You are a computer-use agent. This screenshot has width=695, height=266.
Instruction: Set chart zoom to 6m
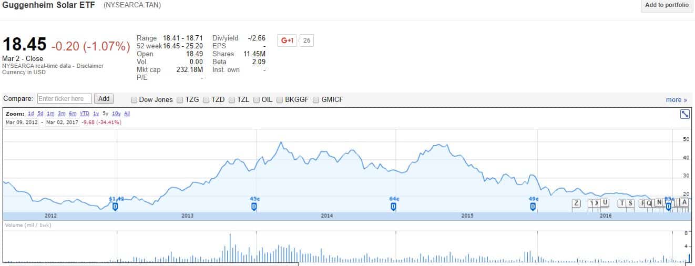tap(73, 114)
